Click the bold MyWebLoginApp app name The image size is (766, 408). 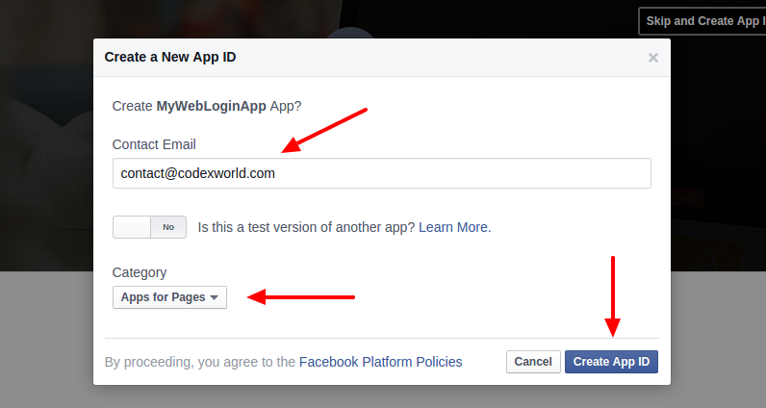(x=211, y=106)
